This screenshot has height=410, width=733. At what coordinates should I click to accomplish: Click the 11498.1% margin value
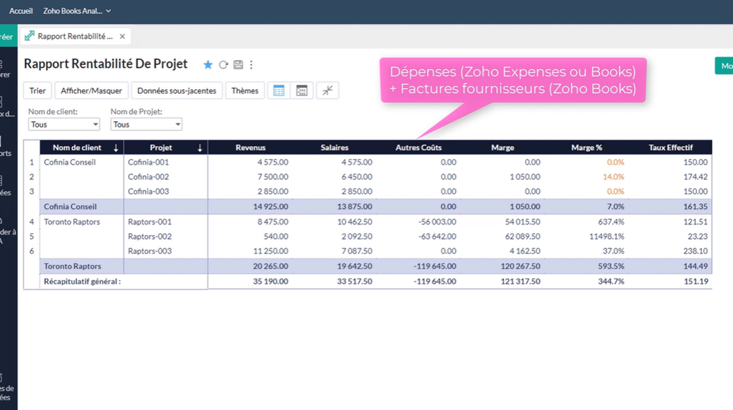pos(607,237)
